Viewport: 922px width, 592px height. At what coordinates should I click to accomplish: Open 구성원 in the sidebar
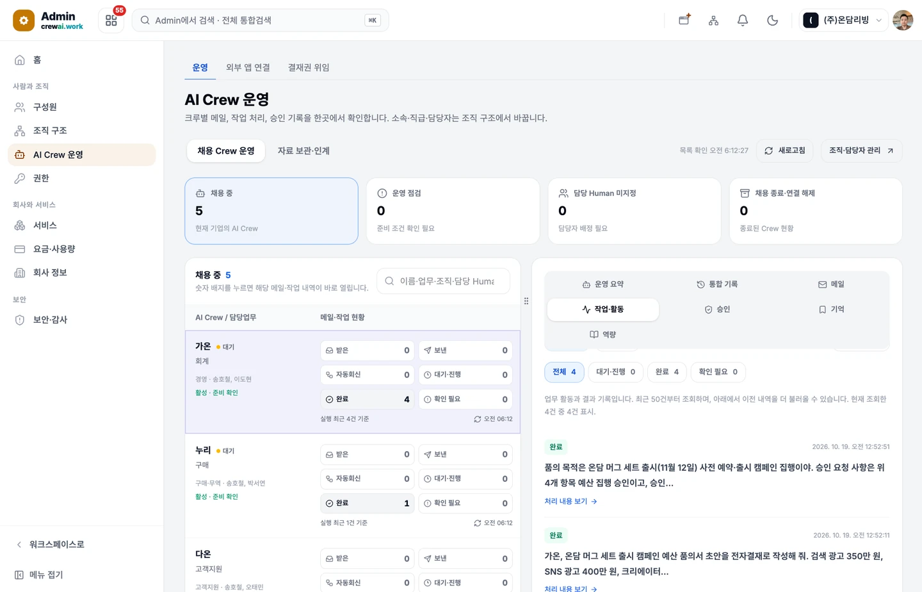click(x=82, y=107)
